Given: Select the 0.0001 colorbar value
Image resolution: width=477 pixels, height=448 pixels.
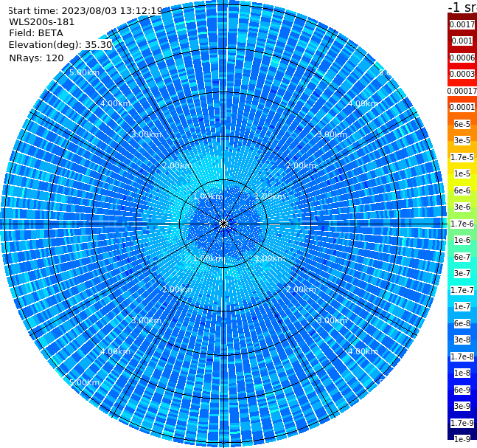Looking at the screenshot, I should pos(462,107).
